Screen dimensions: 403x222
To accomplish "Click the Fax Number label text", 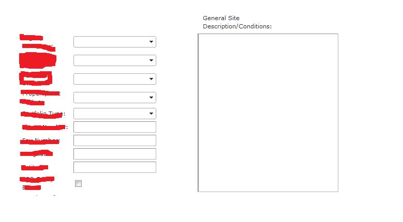I will 41,140.
